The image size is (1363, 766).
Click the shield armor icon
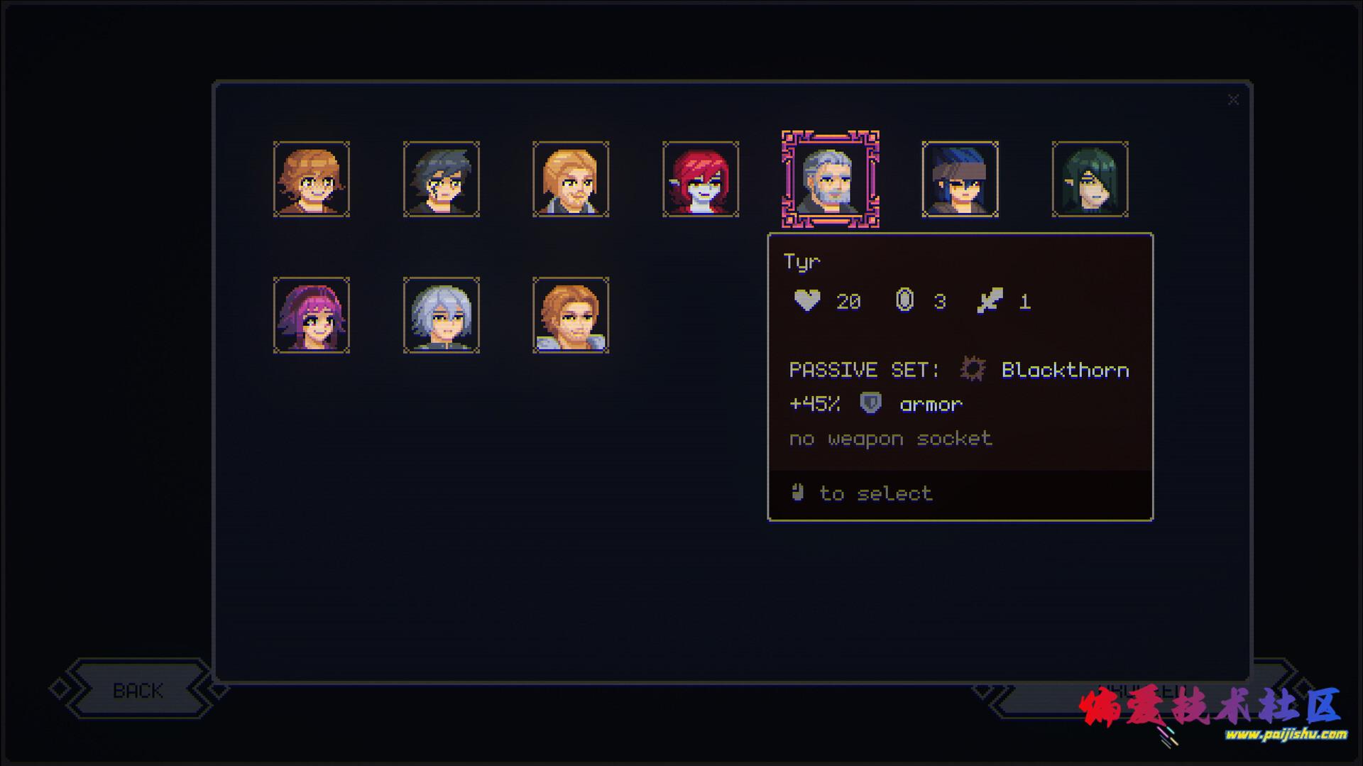point(870,403)
